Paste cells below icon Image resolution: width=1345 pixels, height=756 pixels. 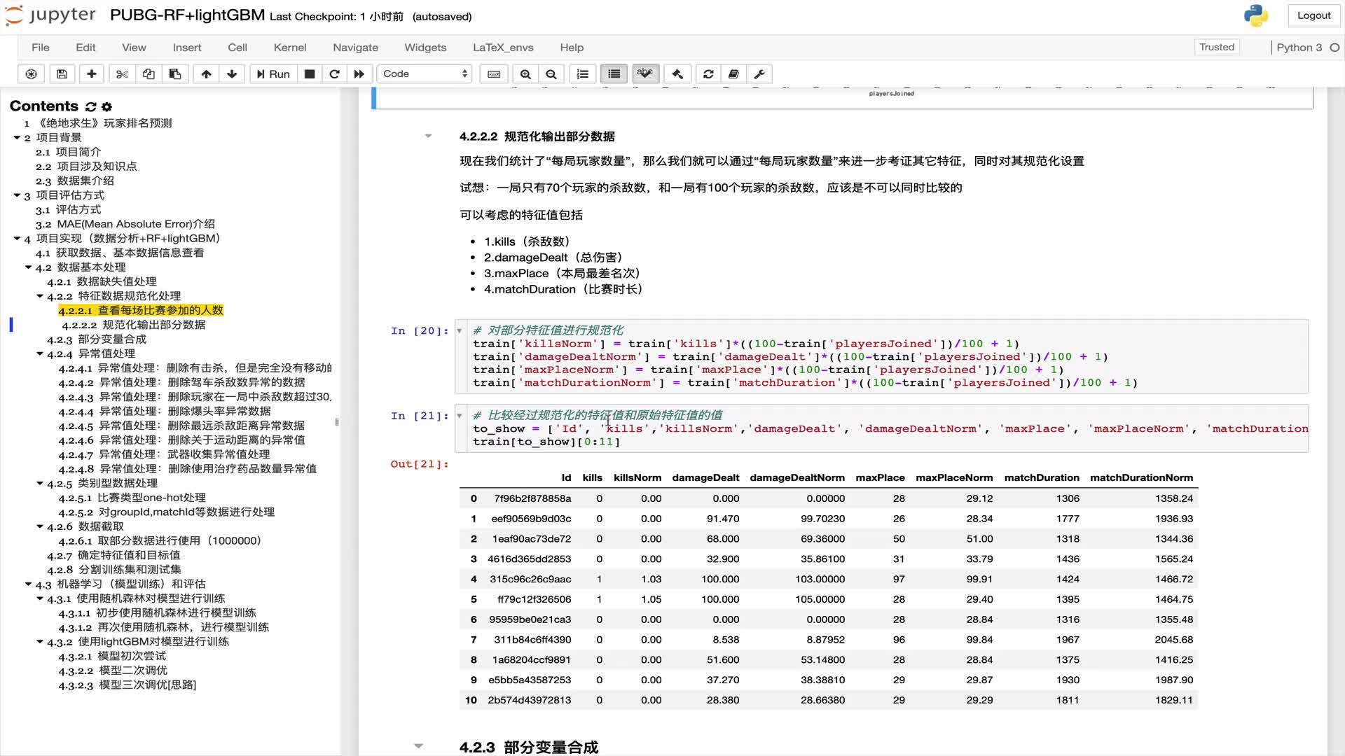tap(175, 74)
